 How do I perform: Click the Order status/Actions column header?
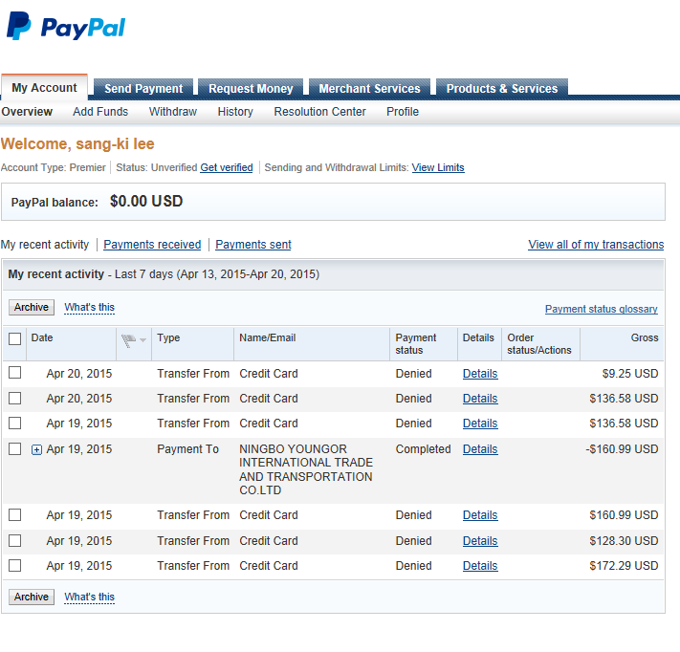pyautogui.click(x=539, y=344)
